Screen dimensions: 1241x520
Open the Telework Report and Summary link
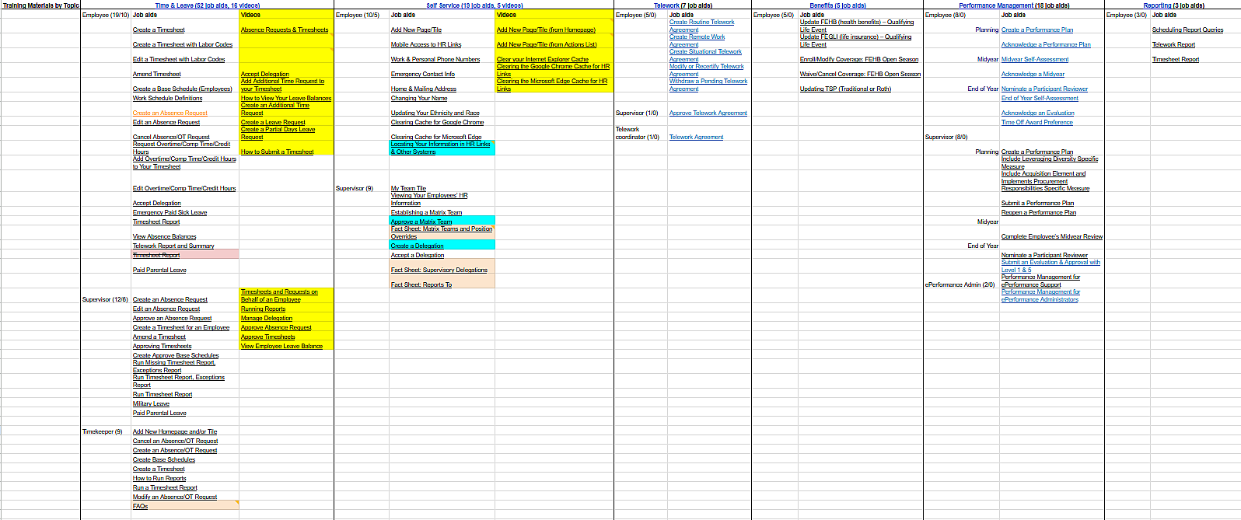[x=173, y=246]
